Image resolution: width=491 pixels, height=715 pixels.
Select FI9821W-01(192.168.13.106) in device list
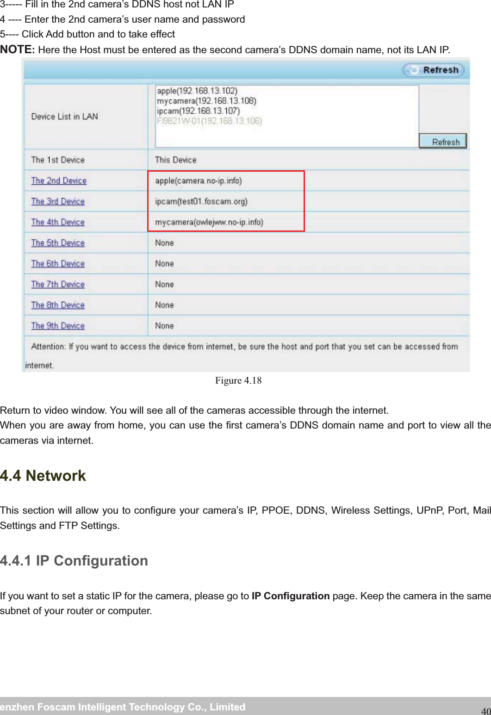(x=209, y=121)
